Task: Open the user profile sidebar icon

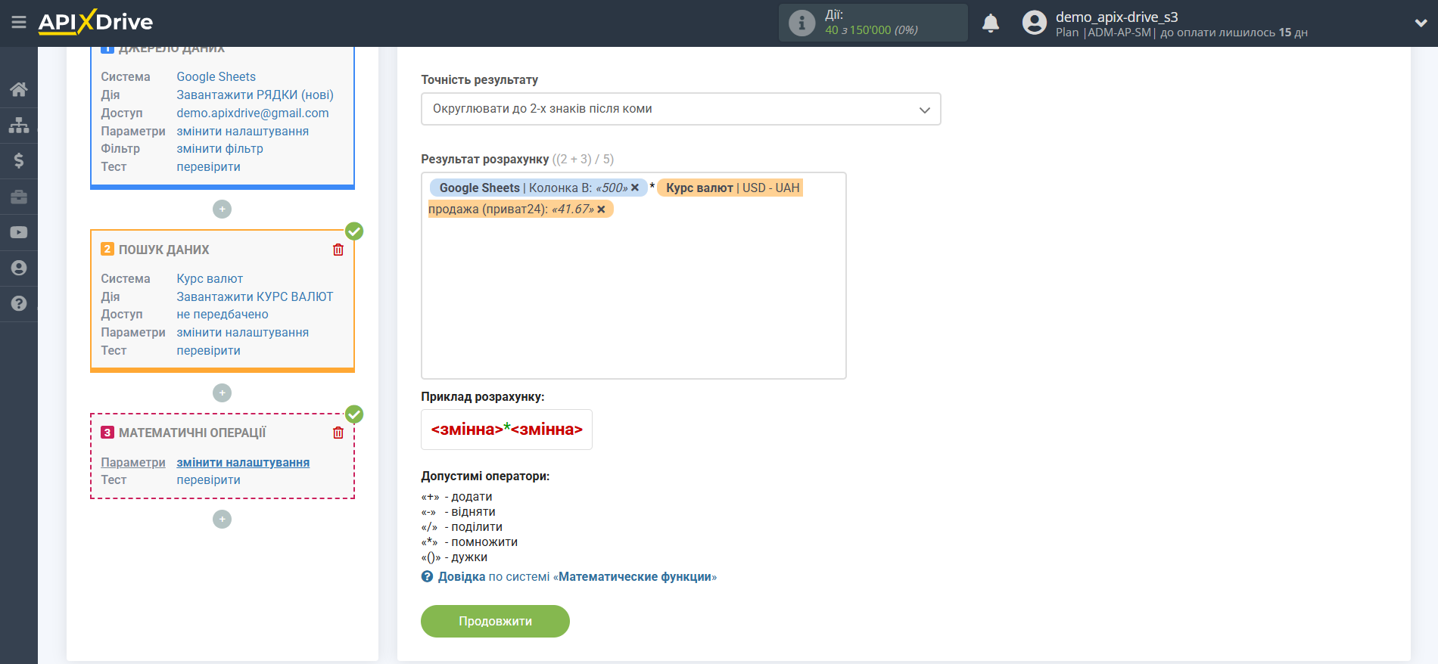Action: point(19,268)
